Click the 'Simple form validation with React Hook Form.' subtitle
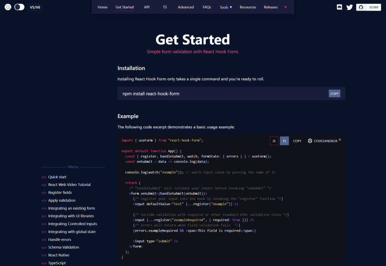The width and height of the screenshot is (386, 266). click(193, 52)
